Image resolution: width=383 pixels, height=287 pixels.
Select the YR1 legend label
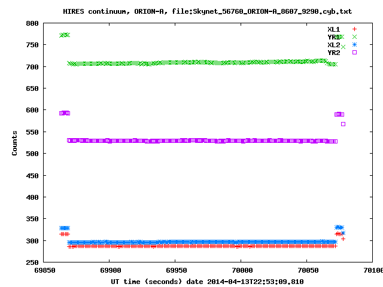coord(334,37)
